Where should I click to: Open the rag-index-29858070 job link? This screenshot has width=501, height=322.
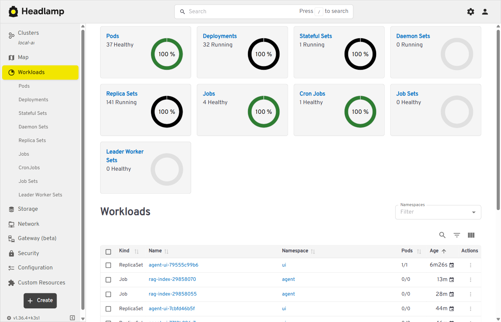pyautogui.click(x=172, y=279)
